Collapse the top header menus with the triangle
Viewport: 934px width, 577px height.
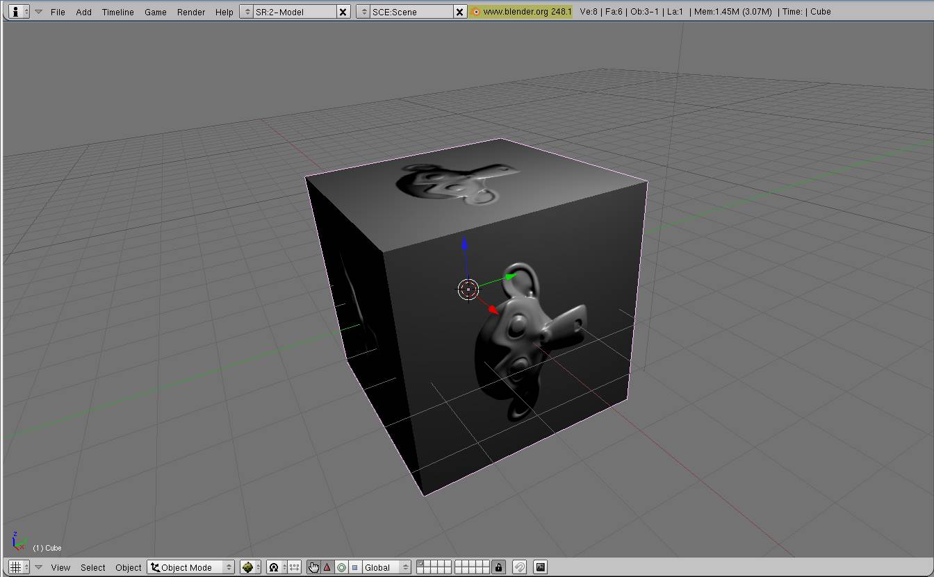(x=38, y=12)
